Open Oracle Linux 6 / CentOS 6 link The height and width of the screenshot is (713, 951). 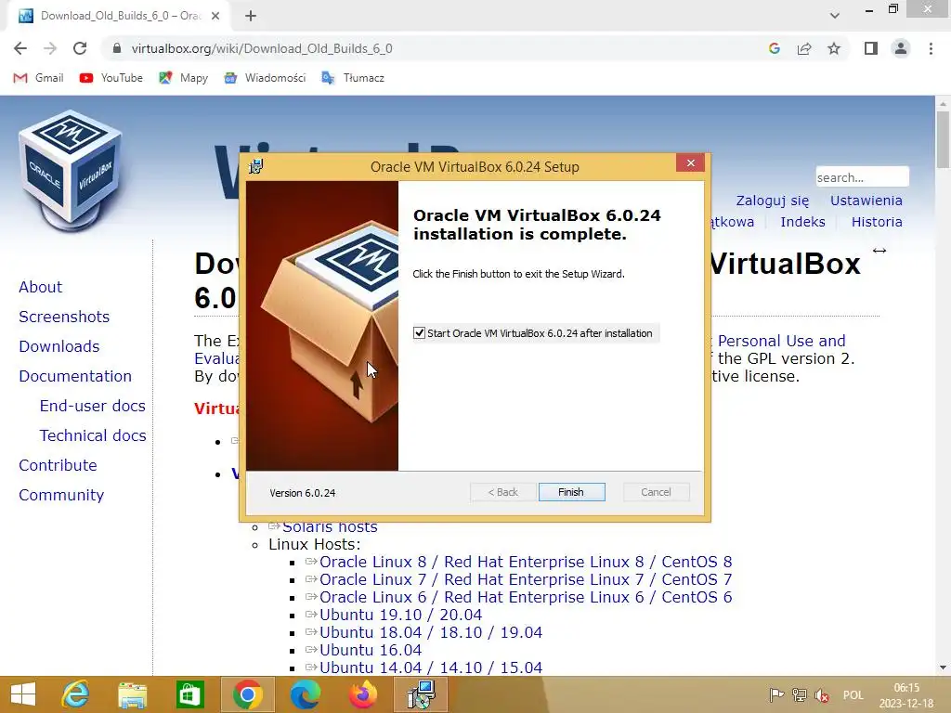[526, 597]
